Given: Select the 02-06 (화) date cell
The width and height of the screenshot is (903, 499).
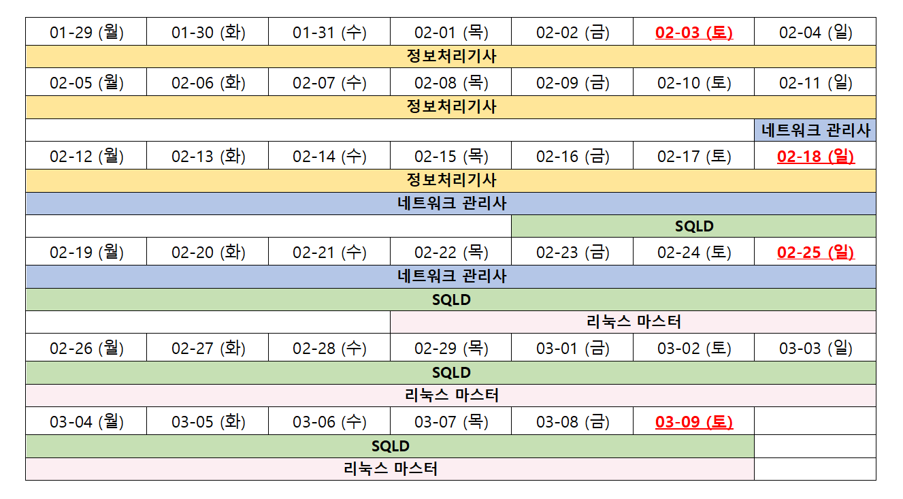Looking at the screenshot, I should click(x=208, y=82).
